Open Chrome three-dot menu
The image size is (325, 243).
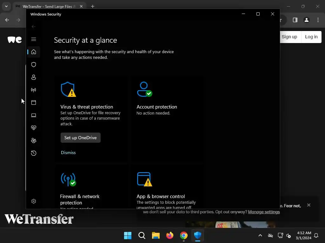click(318, 20)
